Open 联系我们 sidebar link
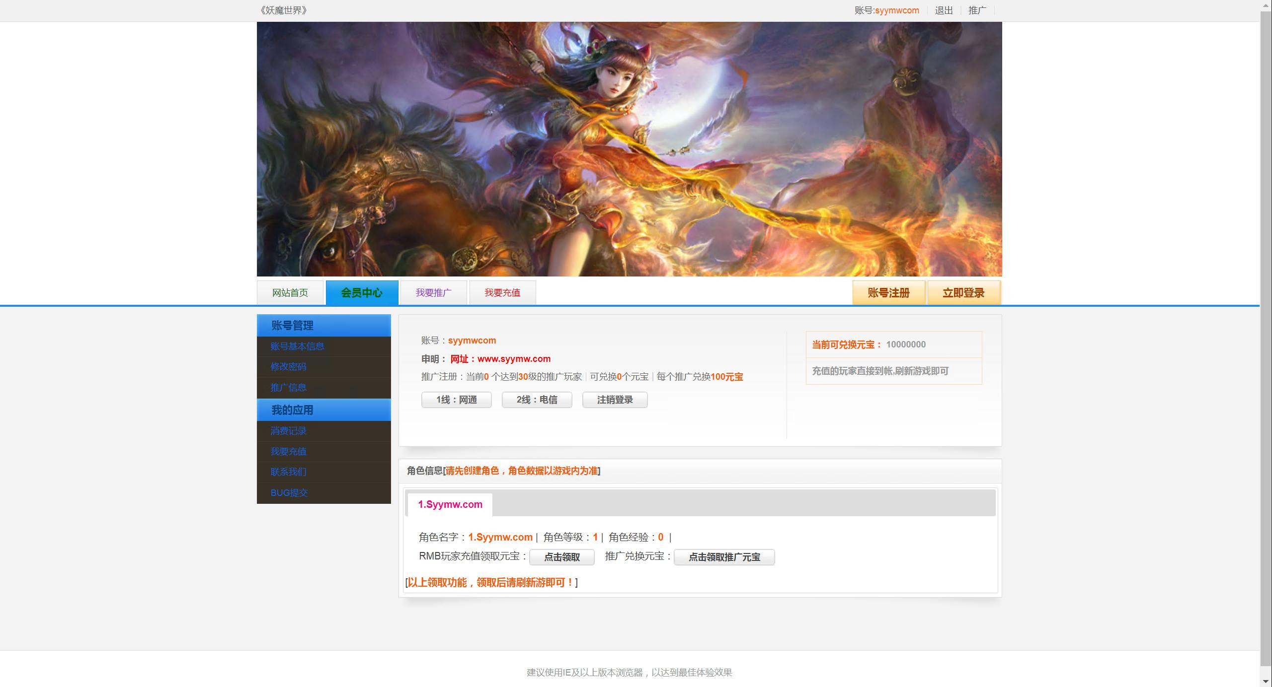This screenshot has width=1272, height=687. [x=288, y=472]
